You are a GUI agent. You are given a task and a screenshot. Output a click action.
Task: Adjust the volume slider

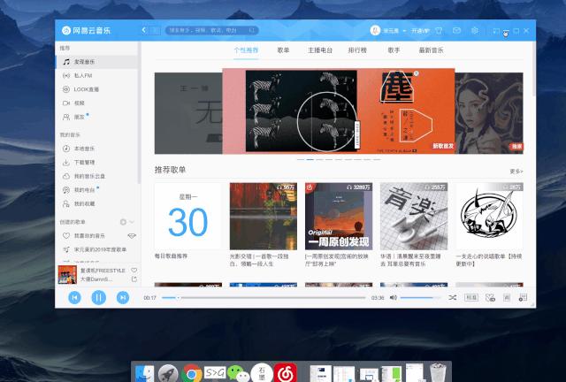pos(421,297)
